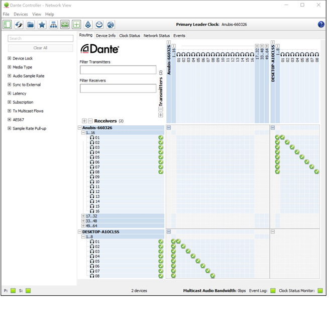The height and width of the screenshot is (315, 329).
Task: Toggle subscription Anubis rx 04 to DESKTOP tx 04
Action: click(x=297, y=152)
